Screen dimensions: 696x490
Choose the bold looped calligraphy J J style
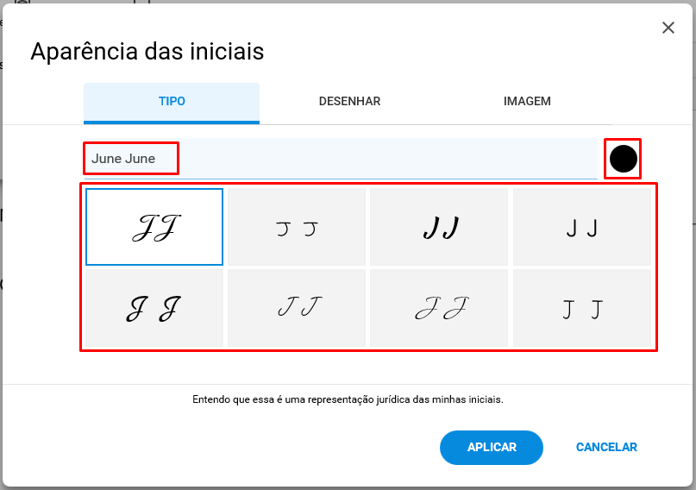click(154, 308)
